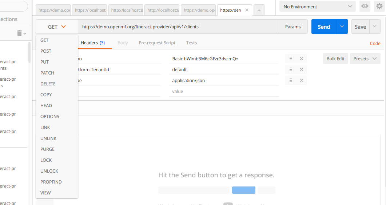
Task: Click the trash icon in the sidebar
Action: click(20, 33)
